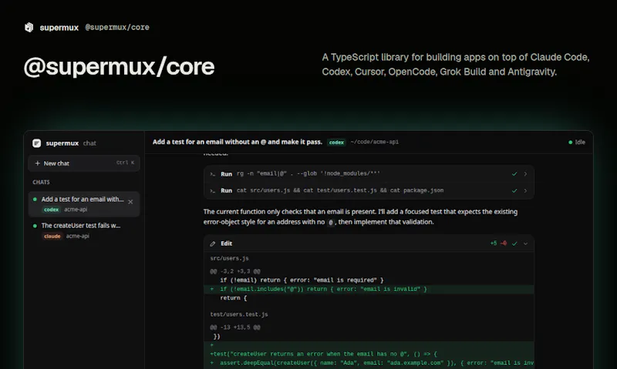Click the '@@ -3,2 +3,3 @@' hunk header

coord(235,271)
